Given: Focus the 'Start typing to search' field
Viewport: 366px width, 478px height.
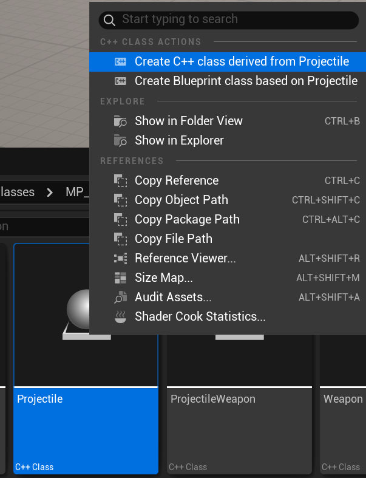Looking at the screenshot, I should 229,20.
